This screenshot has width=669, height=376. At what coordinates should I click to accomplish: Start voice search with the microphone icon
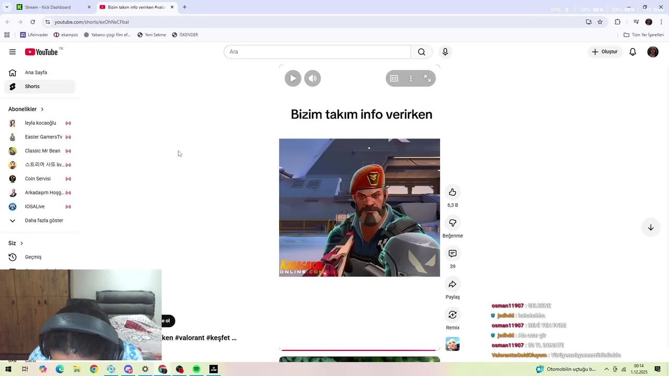point(445,52)
